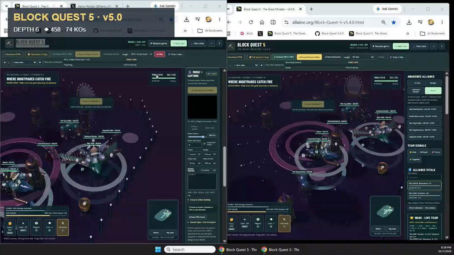Open the MP3 / song length dropdown in left window
The height and width of the screenshot is (255, 454).
click(141, 54)
